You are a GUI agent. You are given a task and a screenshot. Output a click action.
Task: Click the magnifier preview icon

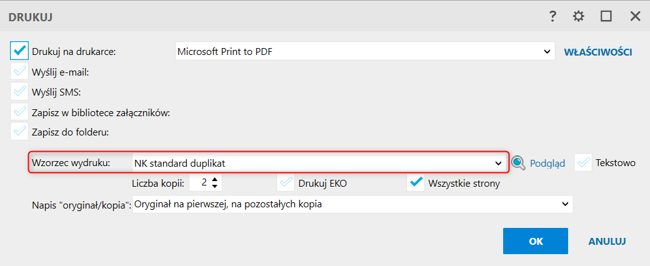click(x=518, y=163)
